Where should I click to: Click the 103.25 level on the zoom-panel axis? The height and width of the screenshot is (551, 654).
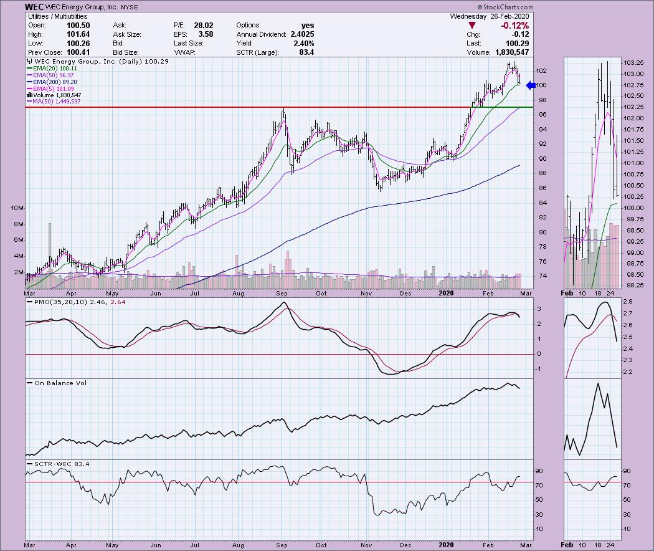pos(633,62)
